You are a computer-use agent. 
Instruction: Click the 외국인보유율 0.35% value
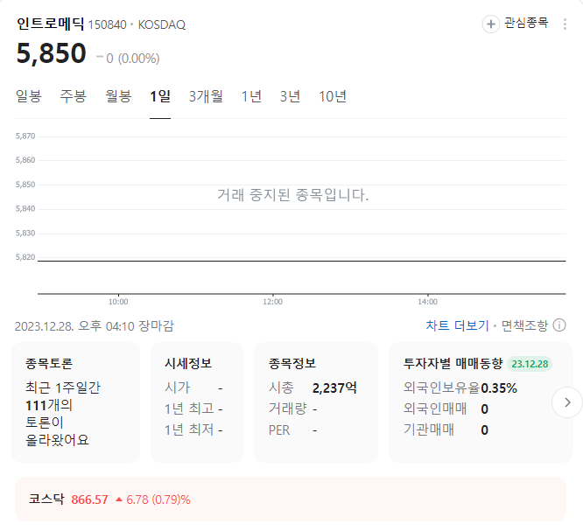(499, 388)
